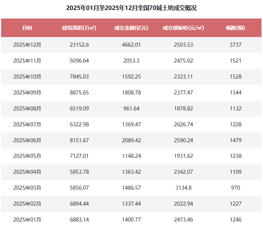Click the floor price value 3134.8
263x229 pixels.
183,188
